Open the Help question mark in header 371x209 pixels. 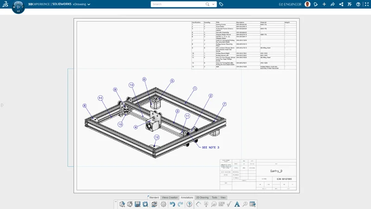click(x=358, y=4)
